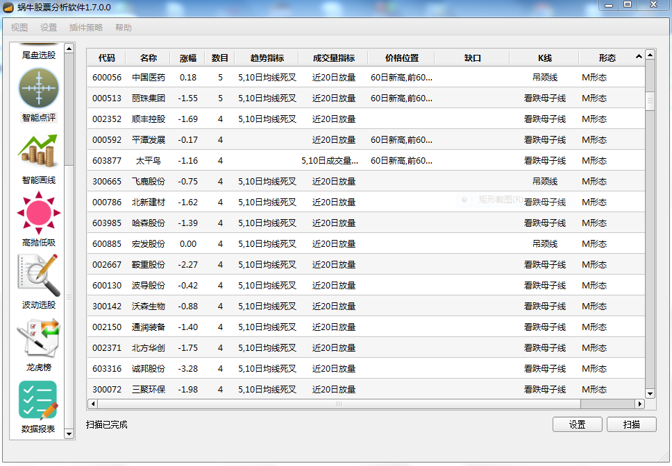Click 5,10日成交量 cell in 太平鸟 row
Screen dimensions: 672x466
(330, 160)
